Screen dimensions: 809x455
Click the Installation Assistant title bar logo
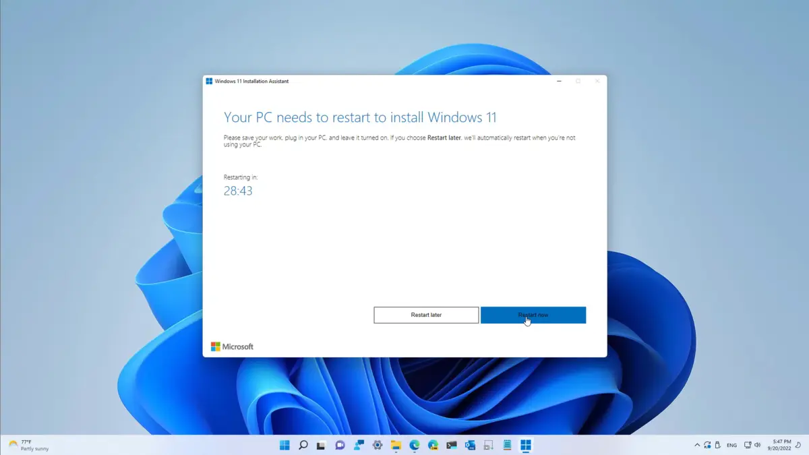click(x=209, y=82)
